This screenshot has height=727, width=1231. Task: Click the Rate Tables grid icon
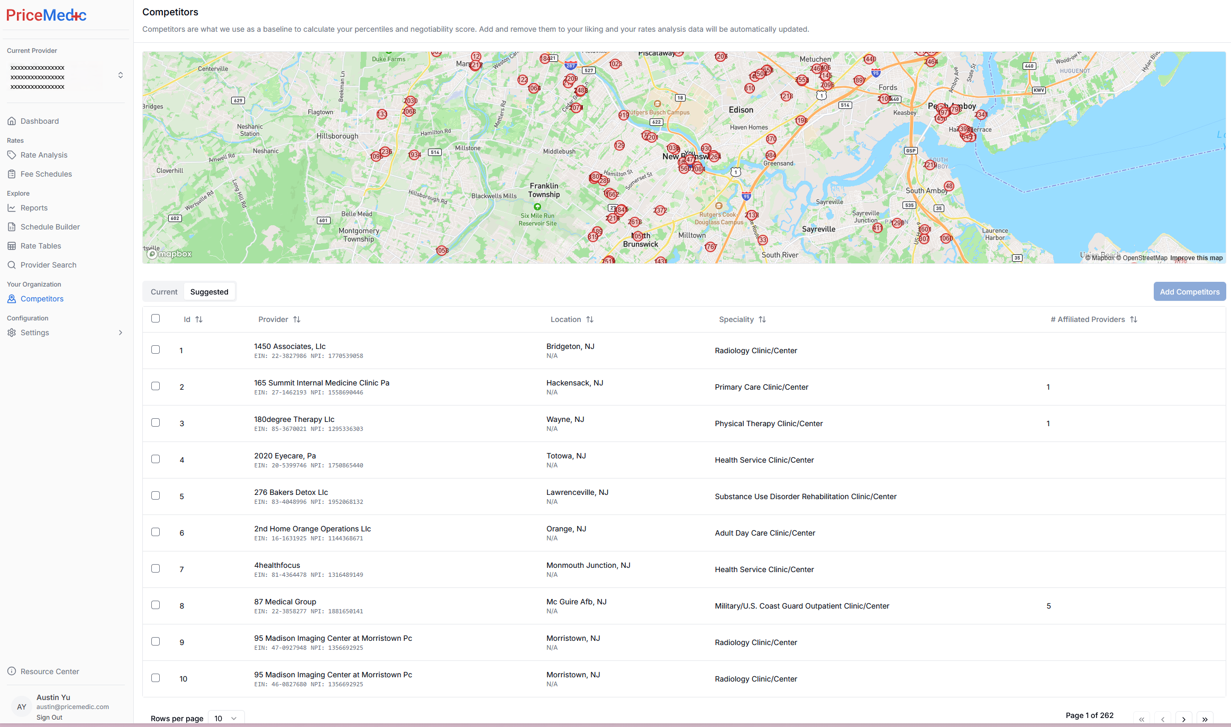[12, 246]
